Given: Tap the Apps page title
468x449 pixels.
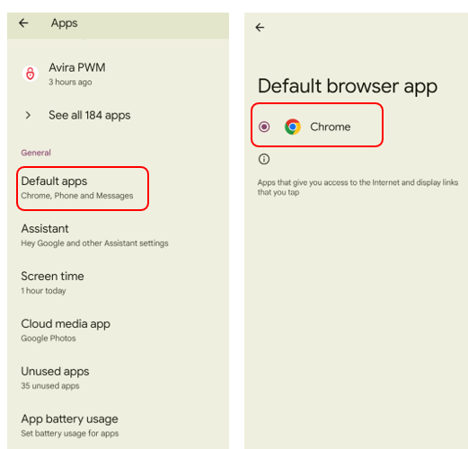Looking at the screenshot, I should (64, 23).
